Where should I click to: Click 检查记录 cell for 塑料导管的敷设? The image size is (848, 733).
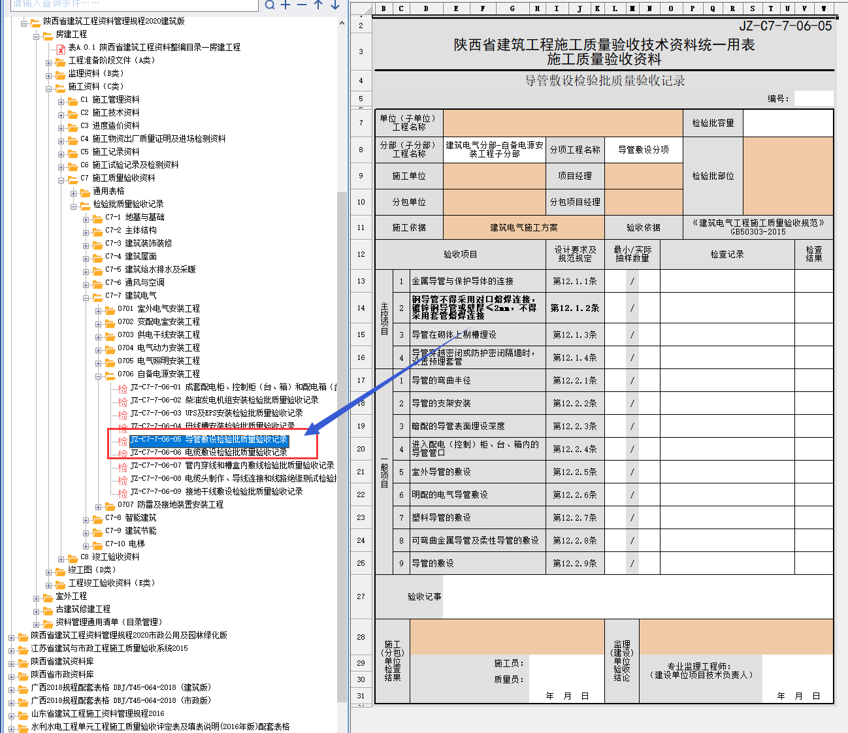tap(727, 517)
